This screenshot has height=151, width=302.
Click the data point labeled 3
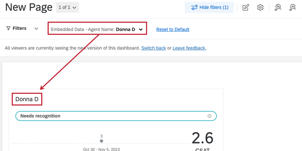[102, 141]
